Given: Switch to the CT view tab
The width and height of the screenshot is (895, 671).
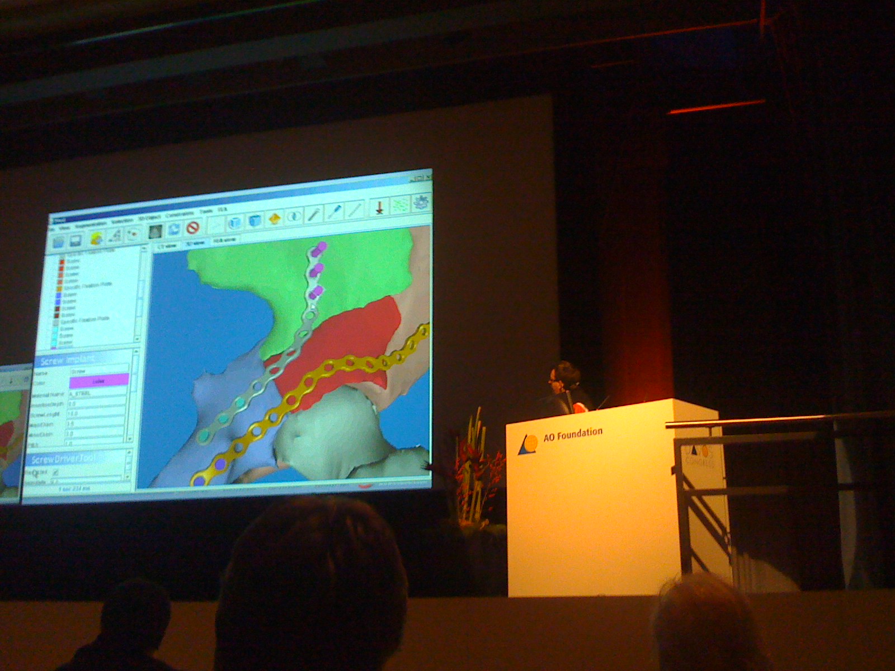Looking at the screenshot, I should (x=167, y=245).
